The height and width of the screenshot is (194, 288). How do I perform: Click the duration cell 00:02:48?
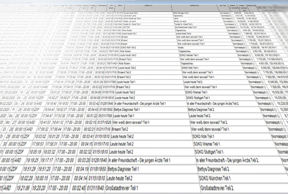point(79,188)
